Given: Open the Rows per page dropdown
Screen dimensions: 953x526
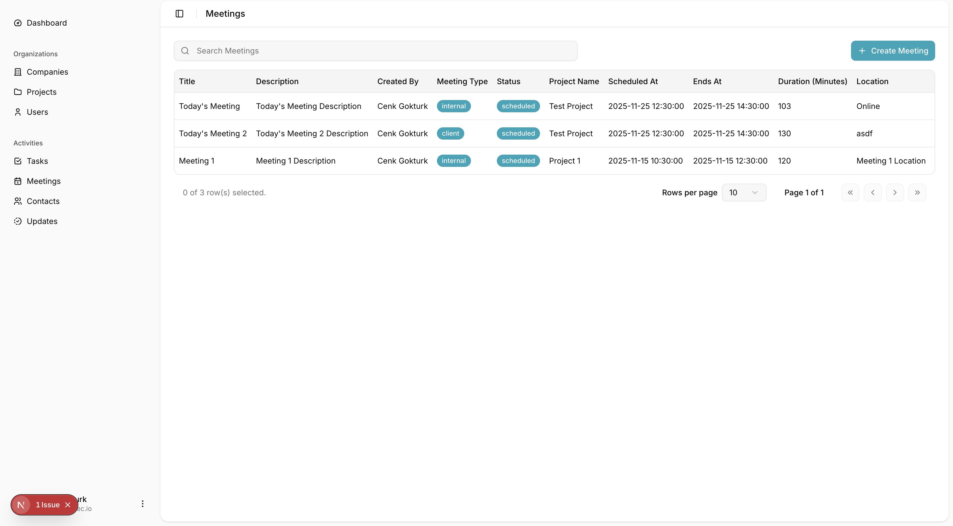Looking at the screenshot, I should point(744,192).
